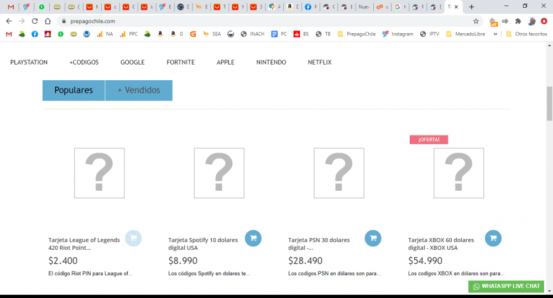Screen dimensions: 553x298
Task: Open the PPC analytics bookmark
Action: coord(129,34)
